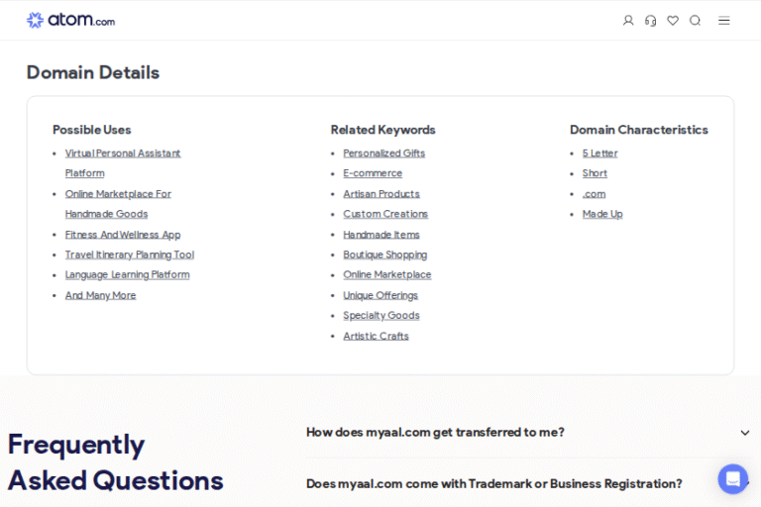Screen dimensions: 761x507
Task: Open the hamburger menu
Action: pos(724,21)
